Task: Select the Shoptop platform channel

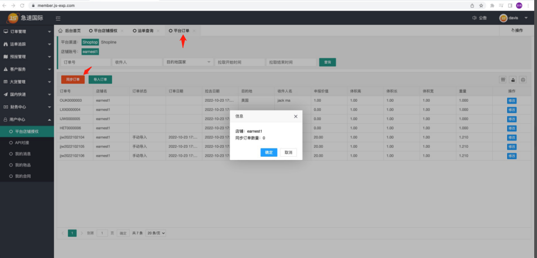Action: pyautogui.click(x=90, y=42)
